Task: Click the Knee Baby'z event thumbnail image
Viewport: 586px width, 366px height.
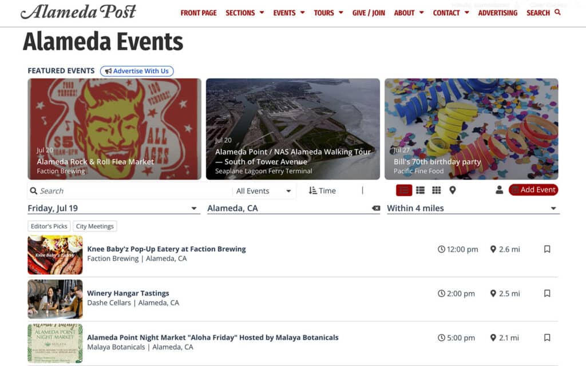Action: pos(55,255)
